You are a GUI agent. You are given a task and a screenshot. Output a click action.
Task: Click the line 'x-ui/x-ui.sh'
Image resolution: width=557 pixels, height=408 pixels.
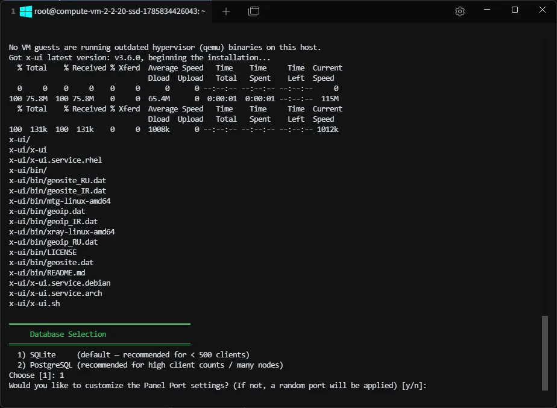(x=34, y=304)
